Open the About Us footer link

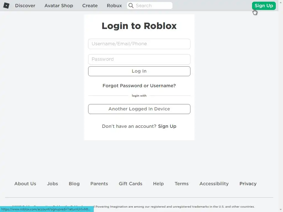[25, 184]
